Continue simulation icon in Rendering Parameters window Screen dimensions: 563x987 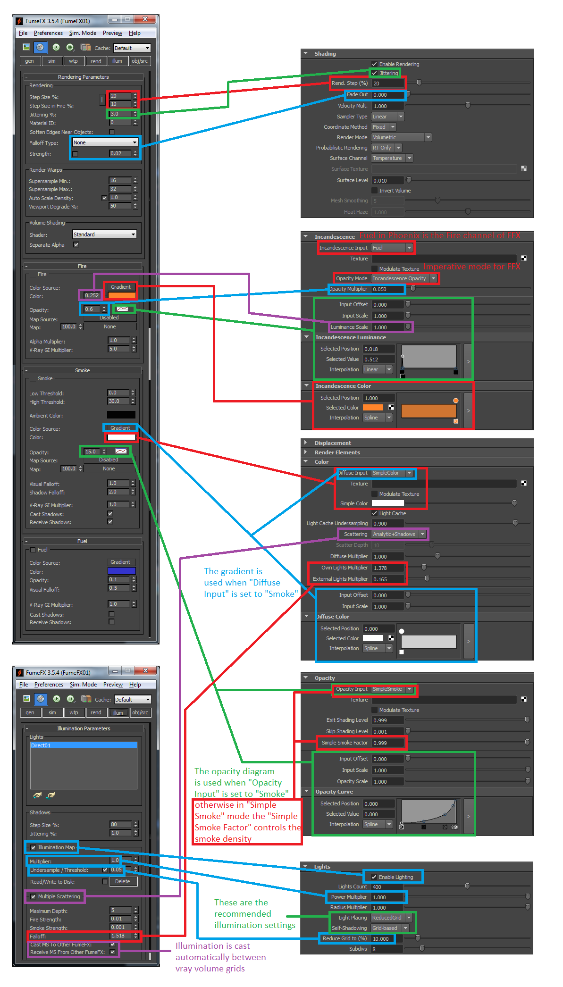click(x=70, y=47)
